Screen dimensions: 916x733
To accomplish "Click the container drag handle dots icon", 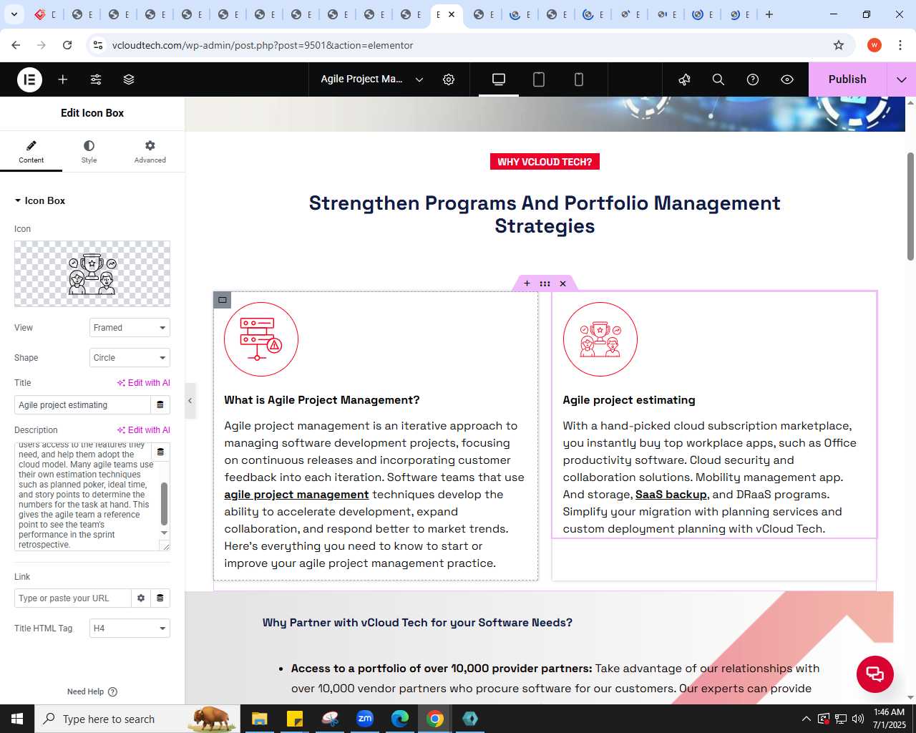I will 545,283.
